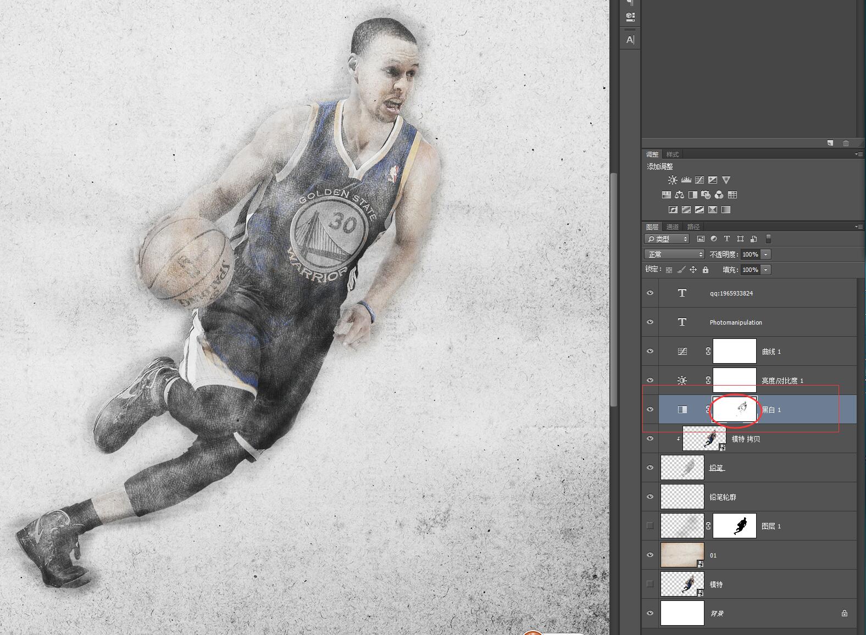The width and height of the screenshot is (866, 635).
Task: Lock transparent pixels for the layer
Action: 669,270
